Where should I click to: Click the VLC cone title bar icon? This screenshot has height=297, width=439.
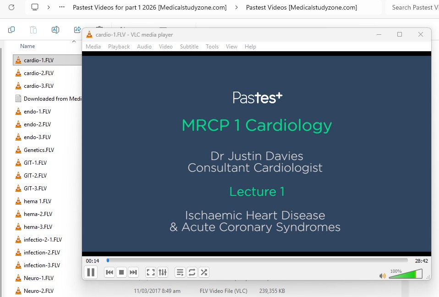[89, 34]
